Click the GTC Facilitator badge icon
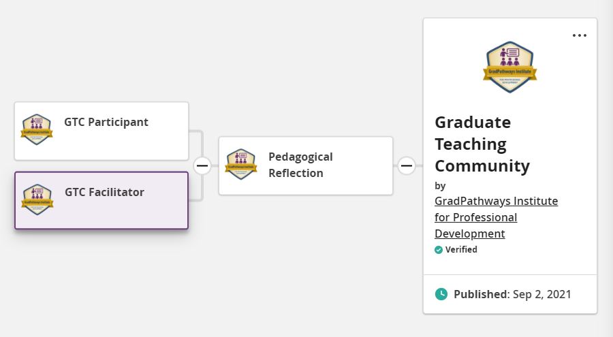This screenshot has width=613, height=337. click(x=37, y=199)
